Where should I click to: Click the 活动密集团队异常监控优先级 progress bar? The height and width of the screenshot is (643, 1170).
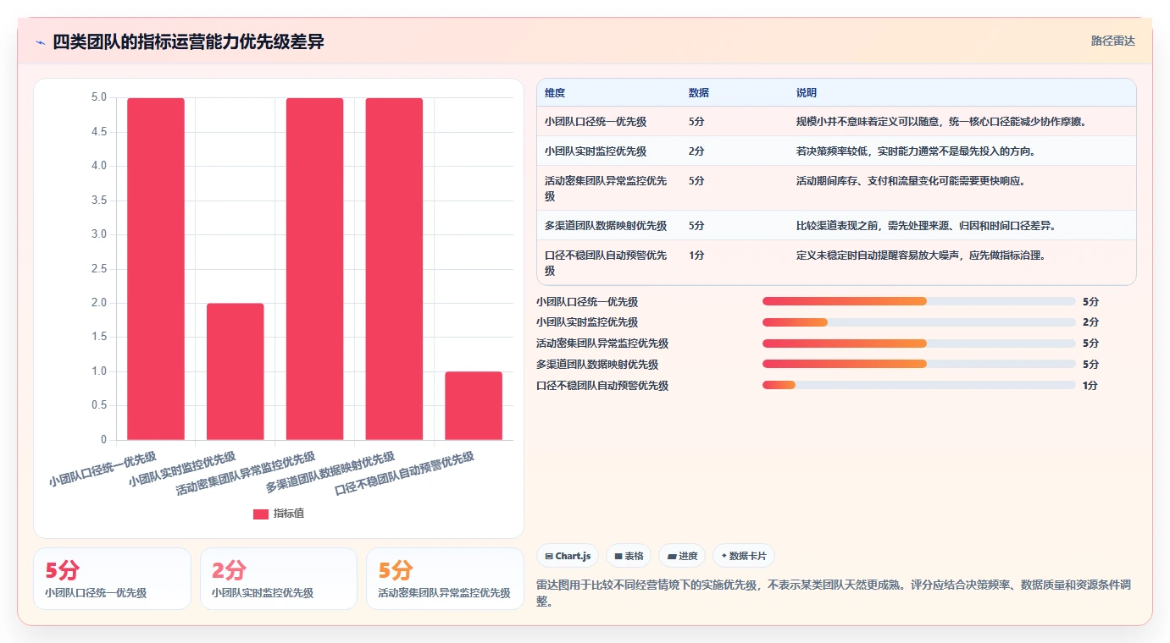click(x=919, y=343)
